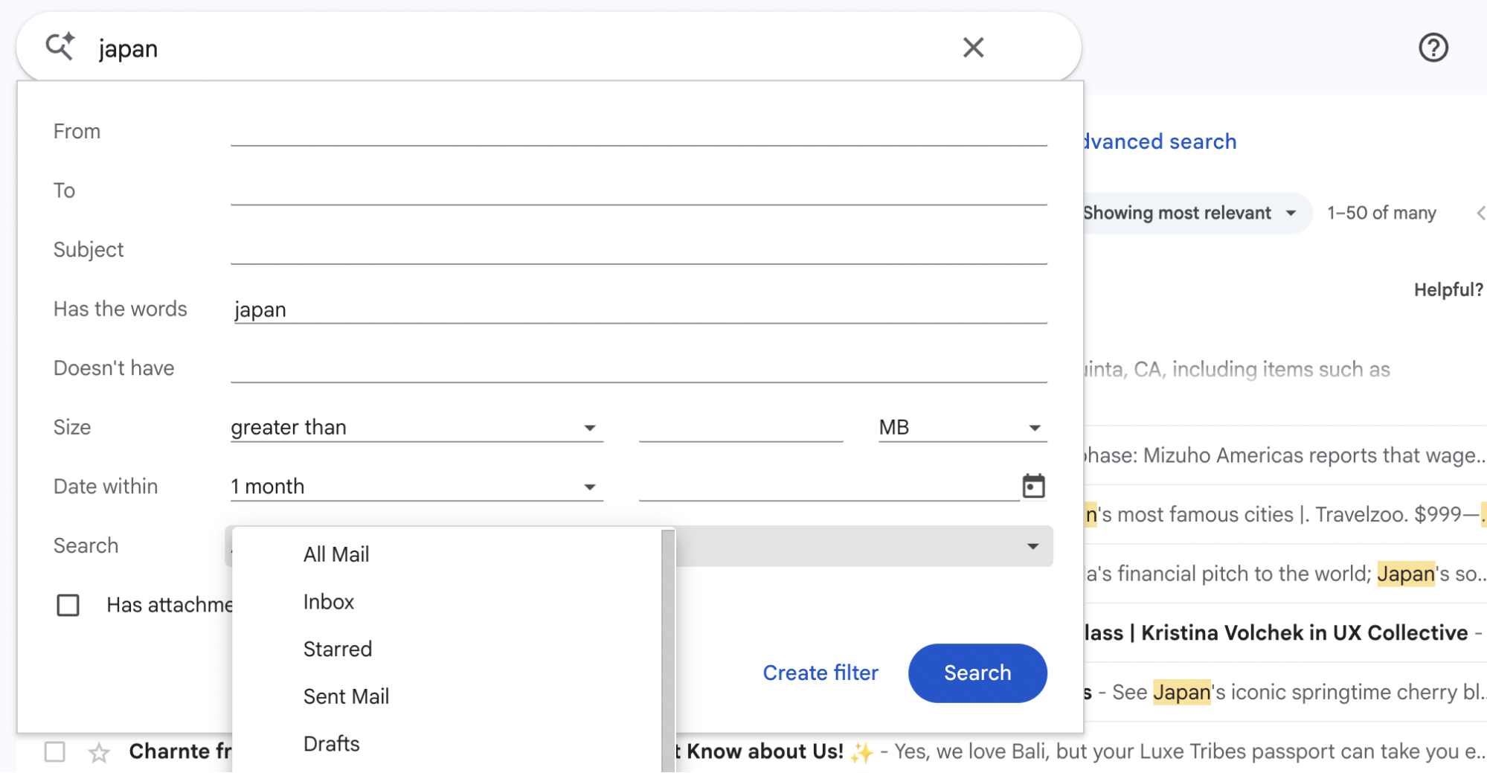Collapse the Search location dropdown arrow
Viewport: 1487px width, 773px height.
click(x=1032, y=546)
